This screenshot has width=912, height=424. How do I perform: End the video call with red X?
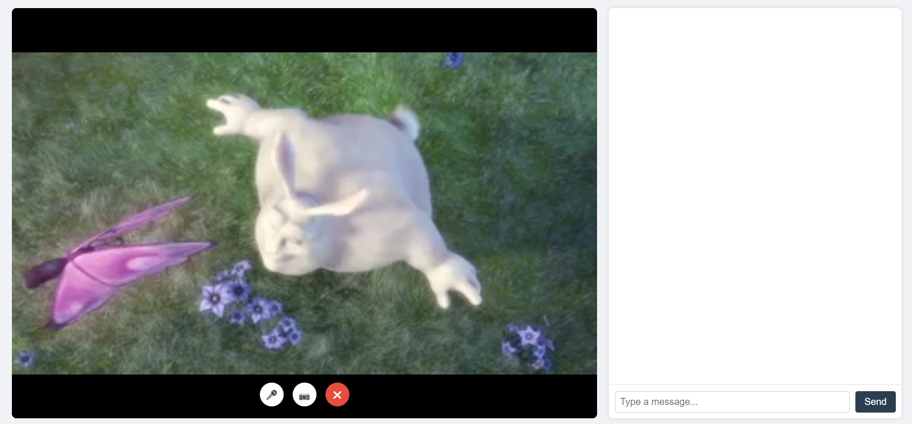pos(337,394)
